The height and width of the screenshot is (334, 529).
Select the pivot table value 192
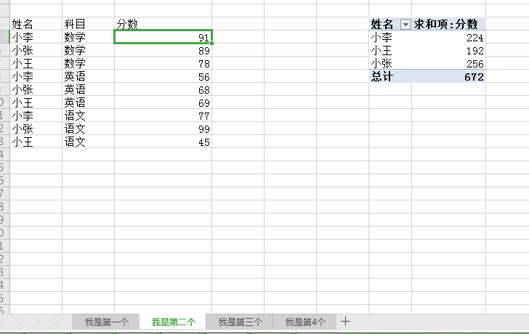click(x=449, y=50)
